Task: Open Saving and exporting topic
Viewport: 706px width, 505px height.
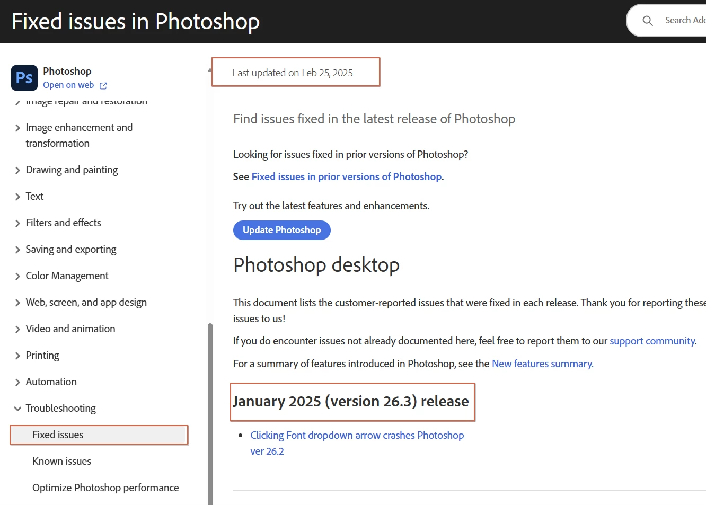Action: [71, 249]
